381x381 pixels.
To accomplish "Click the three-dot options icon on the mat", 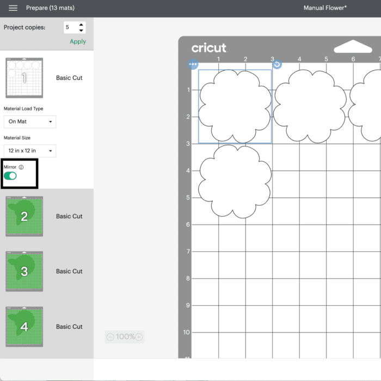I will pos(193,64).
